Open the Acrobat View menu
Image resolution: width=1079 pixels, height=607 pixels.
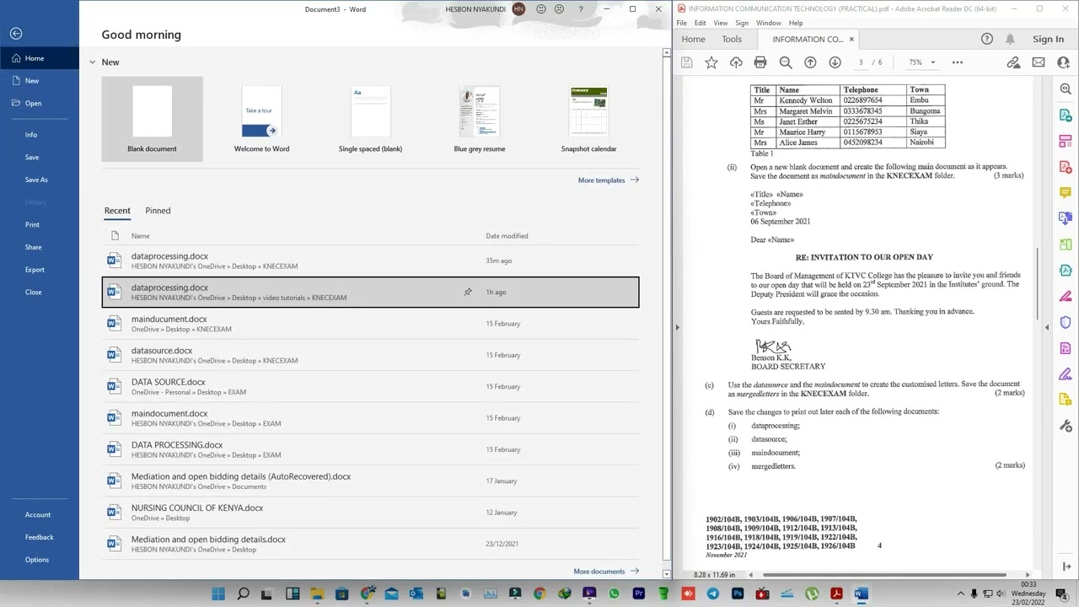click(x=721, y=23)
